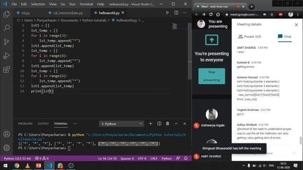Click the chat scrollbar thumb

(301, 140)
